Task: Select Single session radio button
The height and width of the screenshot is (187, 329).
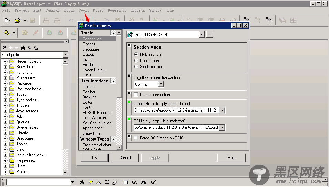Action: tap(136, 67)
